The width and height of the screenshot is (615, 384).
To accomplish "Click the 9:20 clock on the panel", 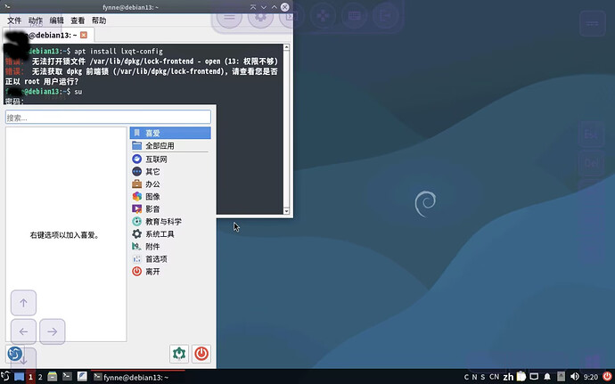I will [591, 378].
